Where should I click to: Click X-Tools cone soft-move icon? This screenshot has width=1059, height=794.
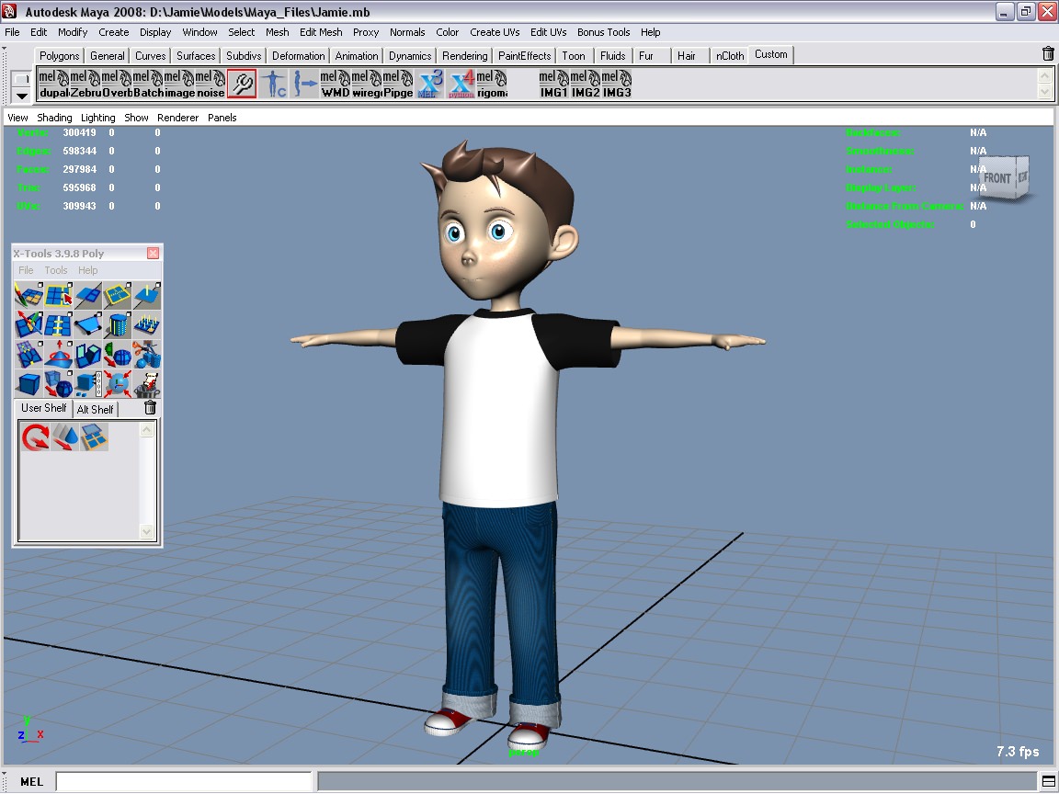[58, 355]
